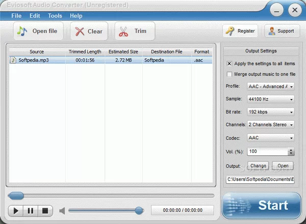
Task: Decrease volume percent with the down stepper
Action: tap(291, 153)
